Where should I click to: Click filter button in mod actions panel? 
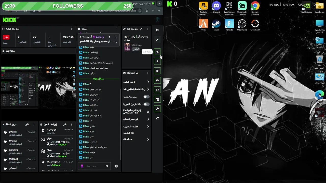(x=65, y=125)
